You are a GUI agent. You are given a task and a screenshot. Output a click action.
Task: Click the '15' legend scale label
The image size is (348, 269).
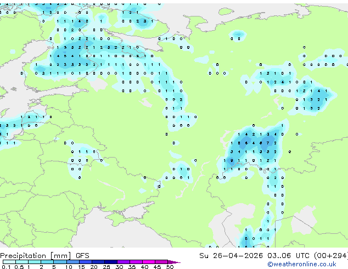tap(81, 267)
